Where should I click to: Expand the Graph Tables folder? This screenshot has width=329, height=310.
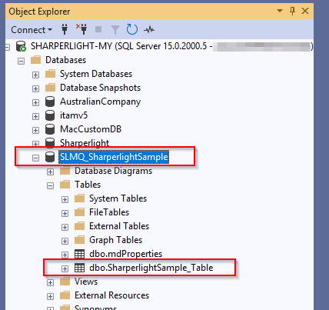click(x=65, y=241)
